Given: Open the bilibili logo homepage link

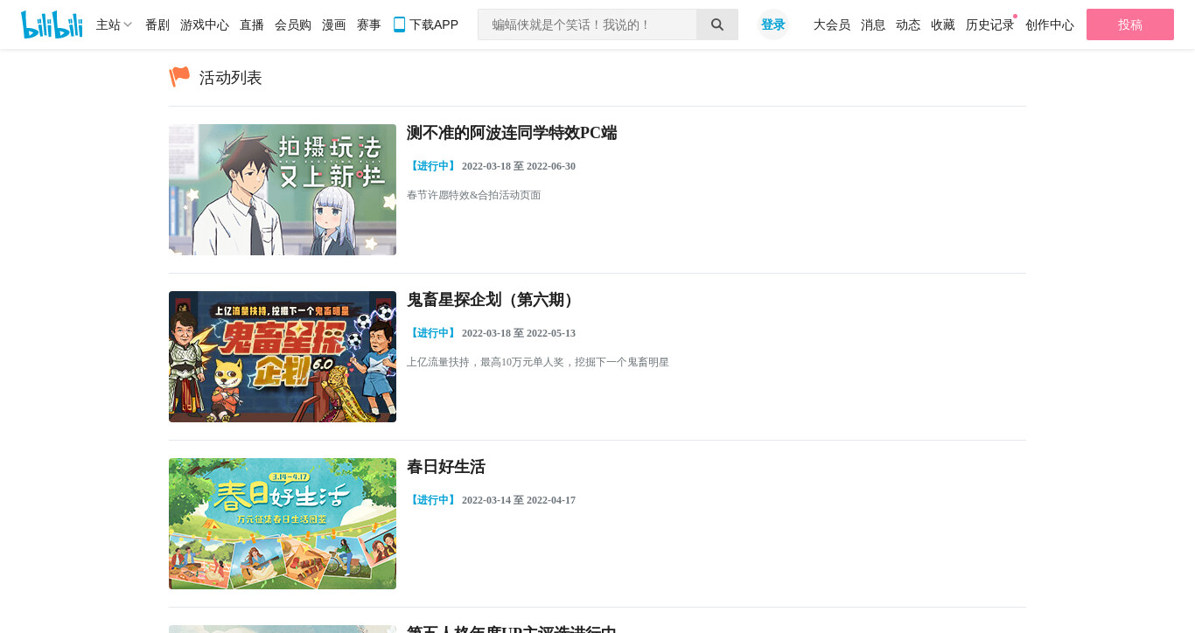Looking at the screenshot, I should (x=52, y=24).
